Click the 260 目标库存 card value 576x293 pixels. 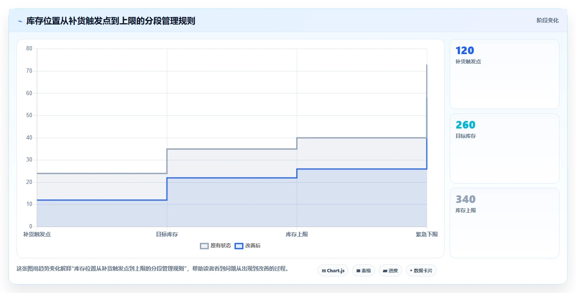coord(465,125)
